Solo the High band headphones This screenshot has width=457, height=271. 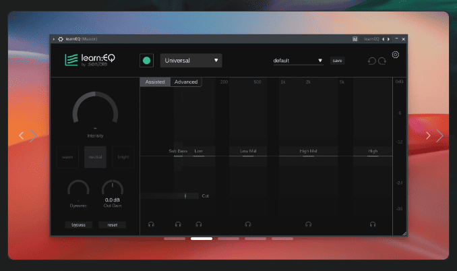(x=373, y=224)
